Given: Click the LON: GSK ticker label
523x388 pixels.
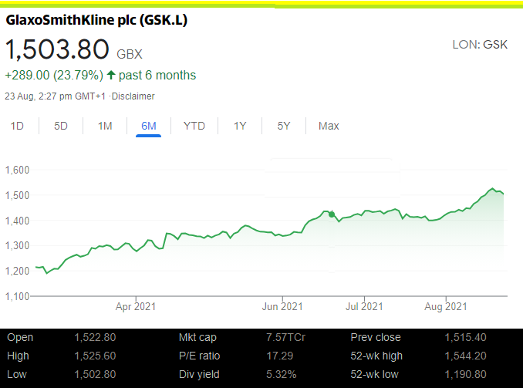Looking at the screenshot, I should tap(480, 45).
